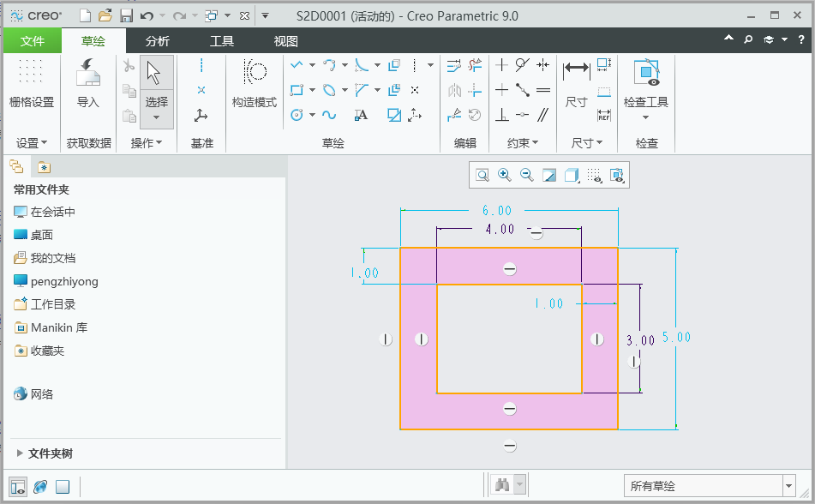This screenshot has height=504, width=815.
Task: Choose the Arc sketch tool
Action: click(x=329, y=65)
